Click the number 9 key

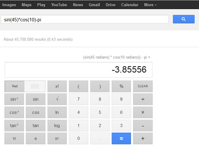121,99
